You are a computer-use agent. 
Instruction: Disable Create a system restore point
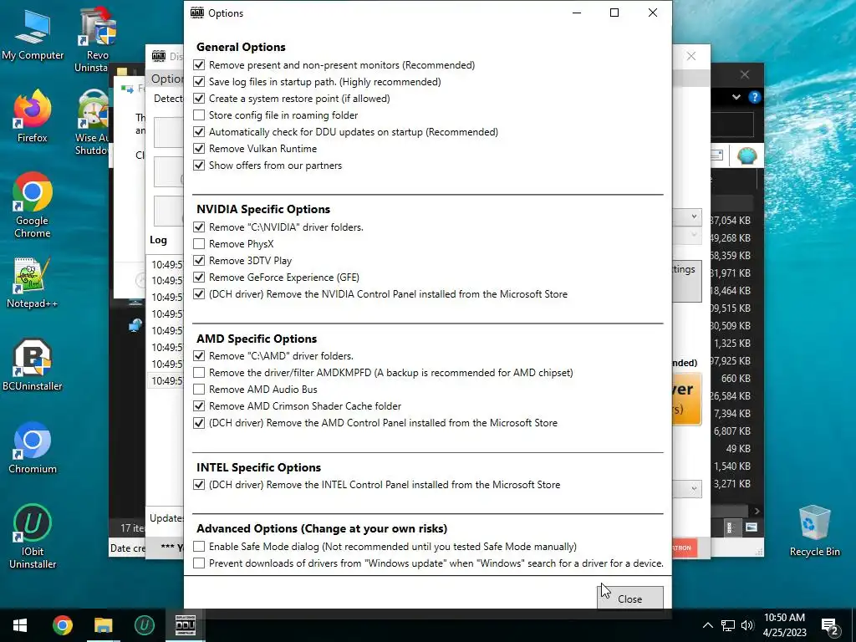pos(199,99)
